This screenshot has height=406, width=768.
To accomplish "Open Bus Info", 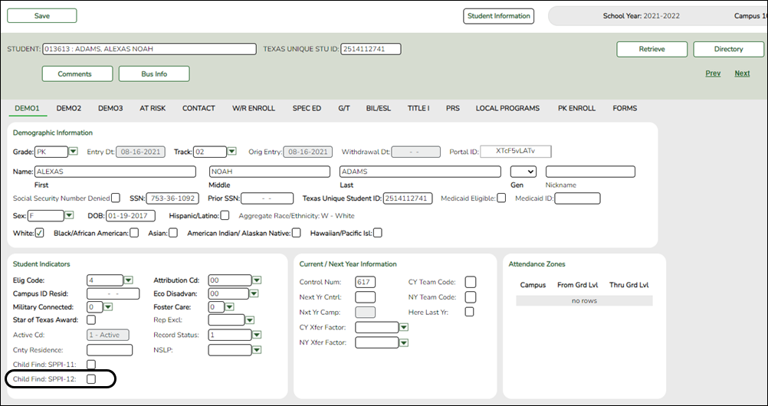I will [x=154, y=74].
